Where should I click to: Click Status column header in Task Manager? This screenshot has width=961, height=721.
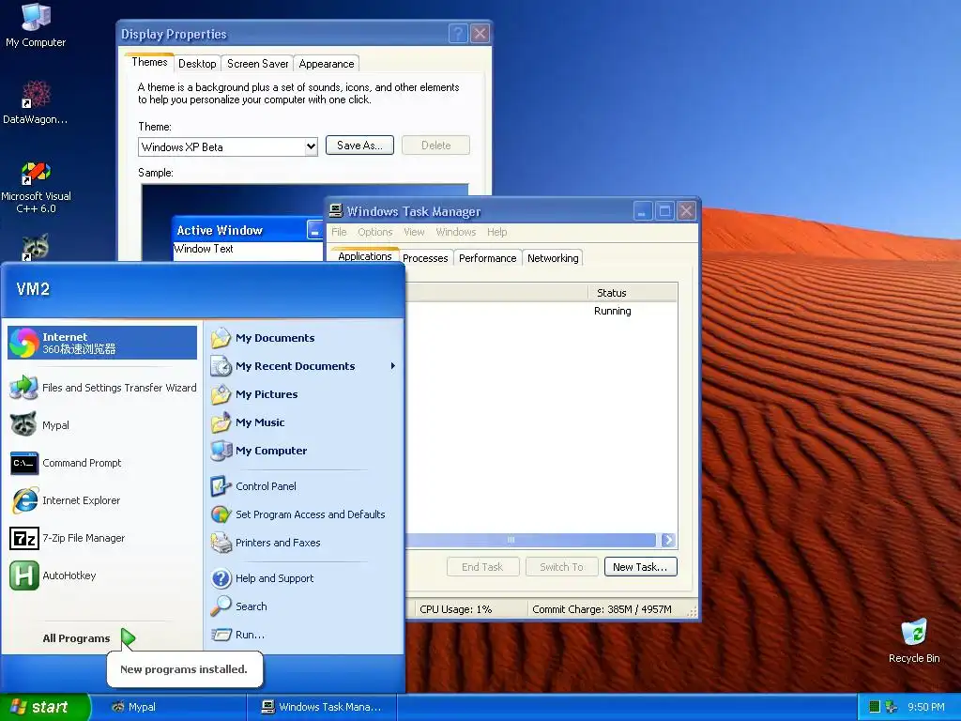click(632, 293)
